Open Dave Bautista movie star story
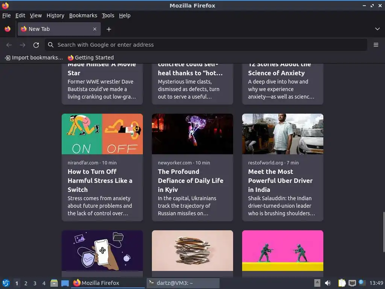 tap(102, 84)
